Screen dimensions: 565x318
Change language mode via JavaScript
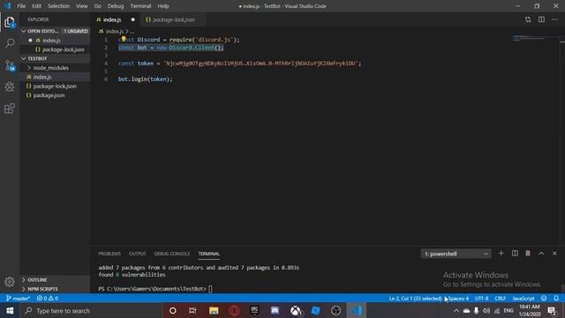click(524, 299)
